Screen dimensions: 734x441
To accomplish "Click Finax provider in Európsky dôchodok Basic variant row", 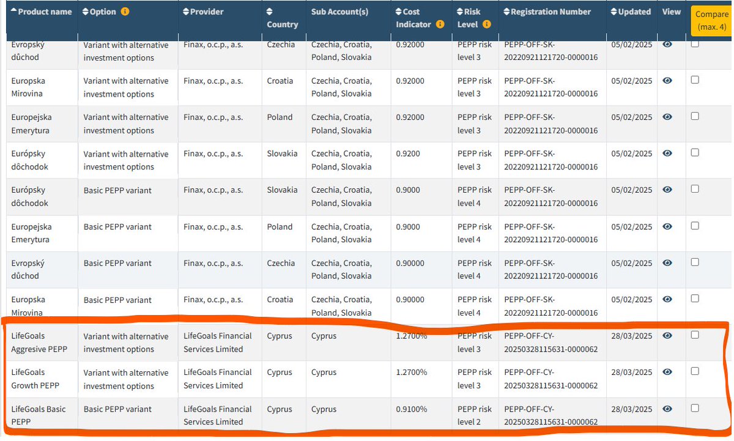I will pos(213,190).
